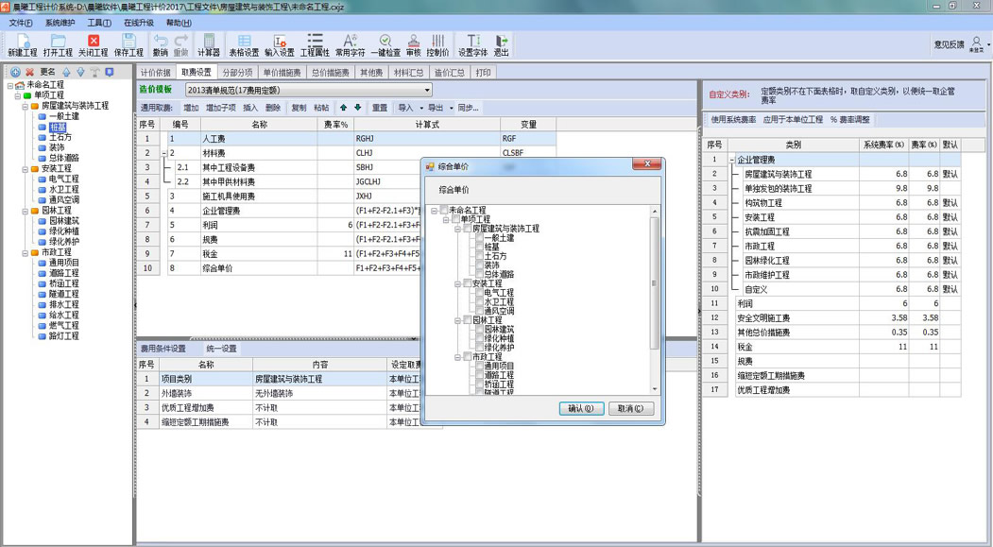Click the 保存工程 save icon
This screenshot has width=993, height=547.
point(128,45)
